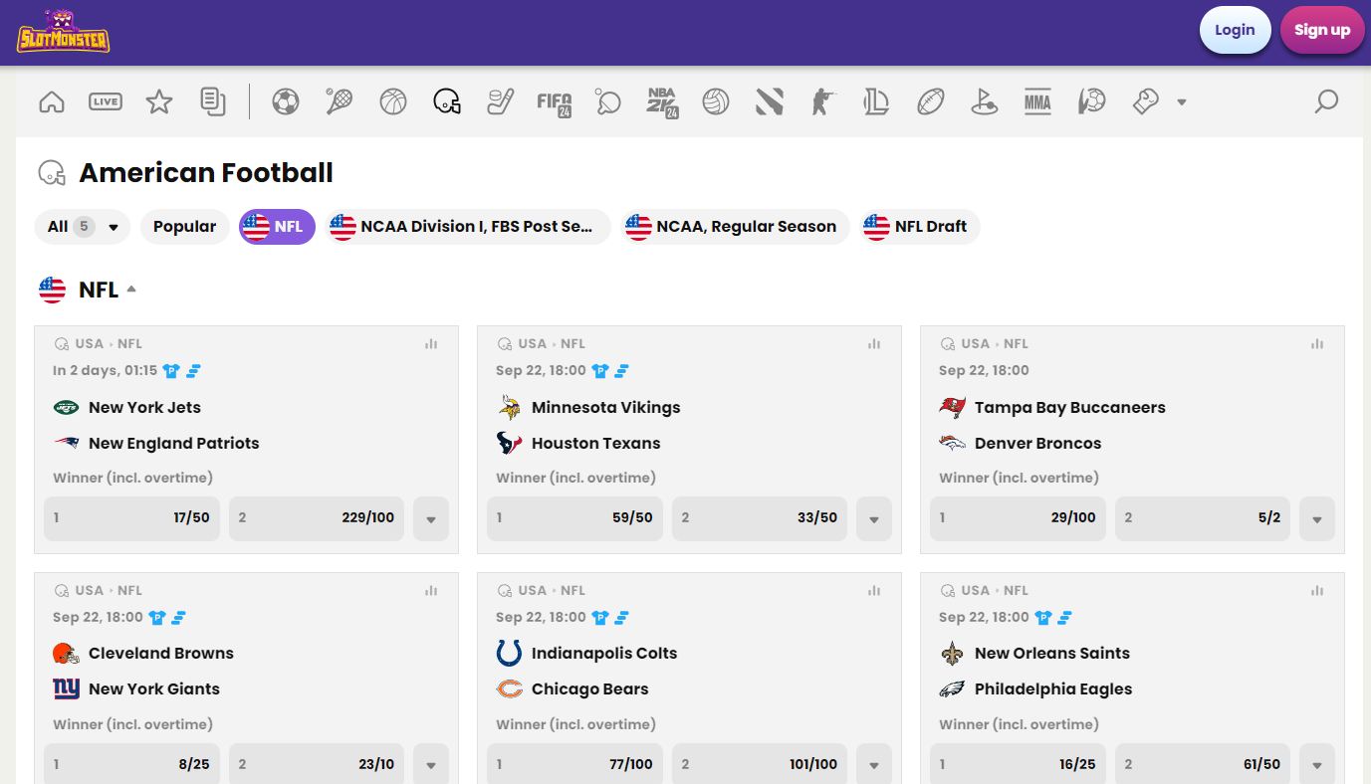The image size is (1371, 784).
Task: Open statistics icon on Browns vs Giants card
Action: (x=431, y=591)
